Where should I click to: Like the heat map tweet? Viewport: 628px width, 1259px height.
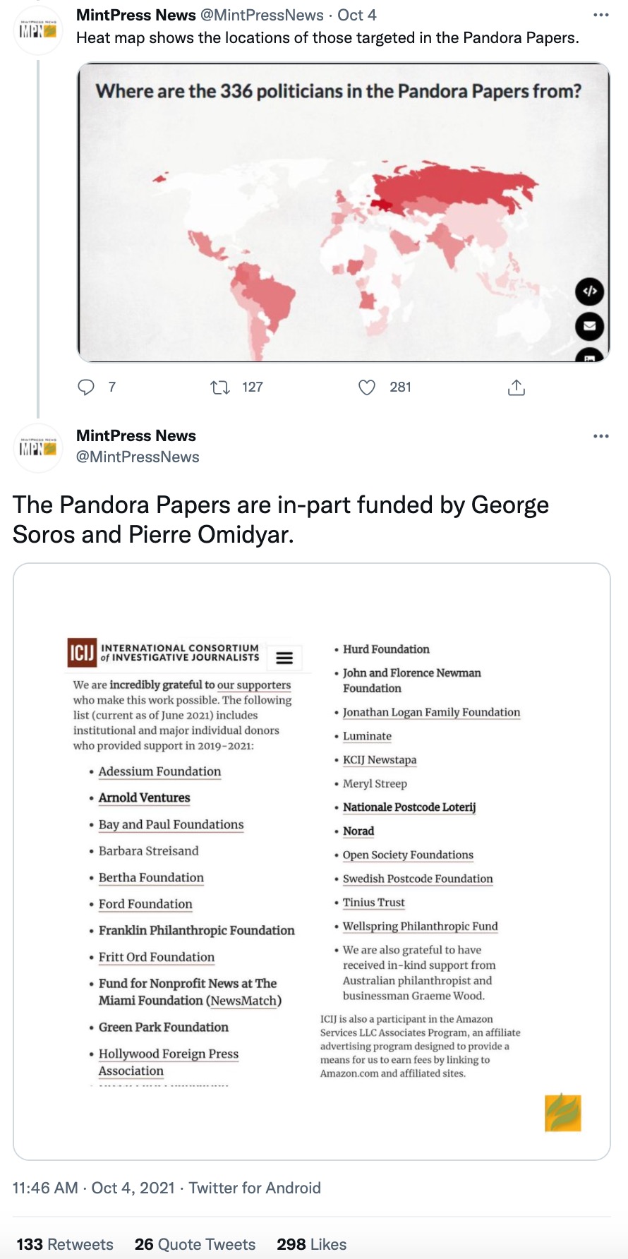tap(367, 387)
